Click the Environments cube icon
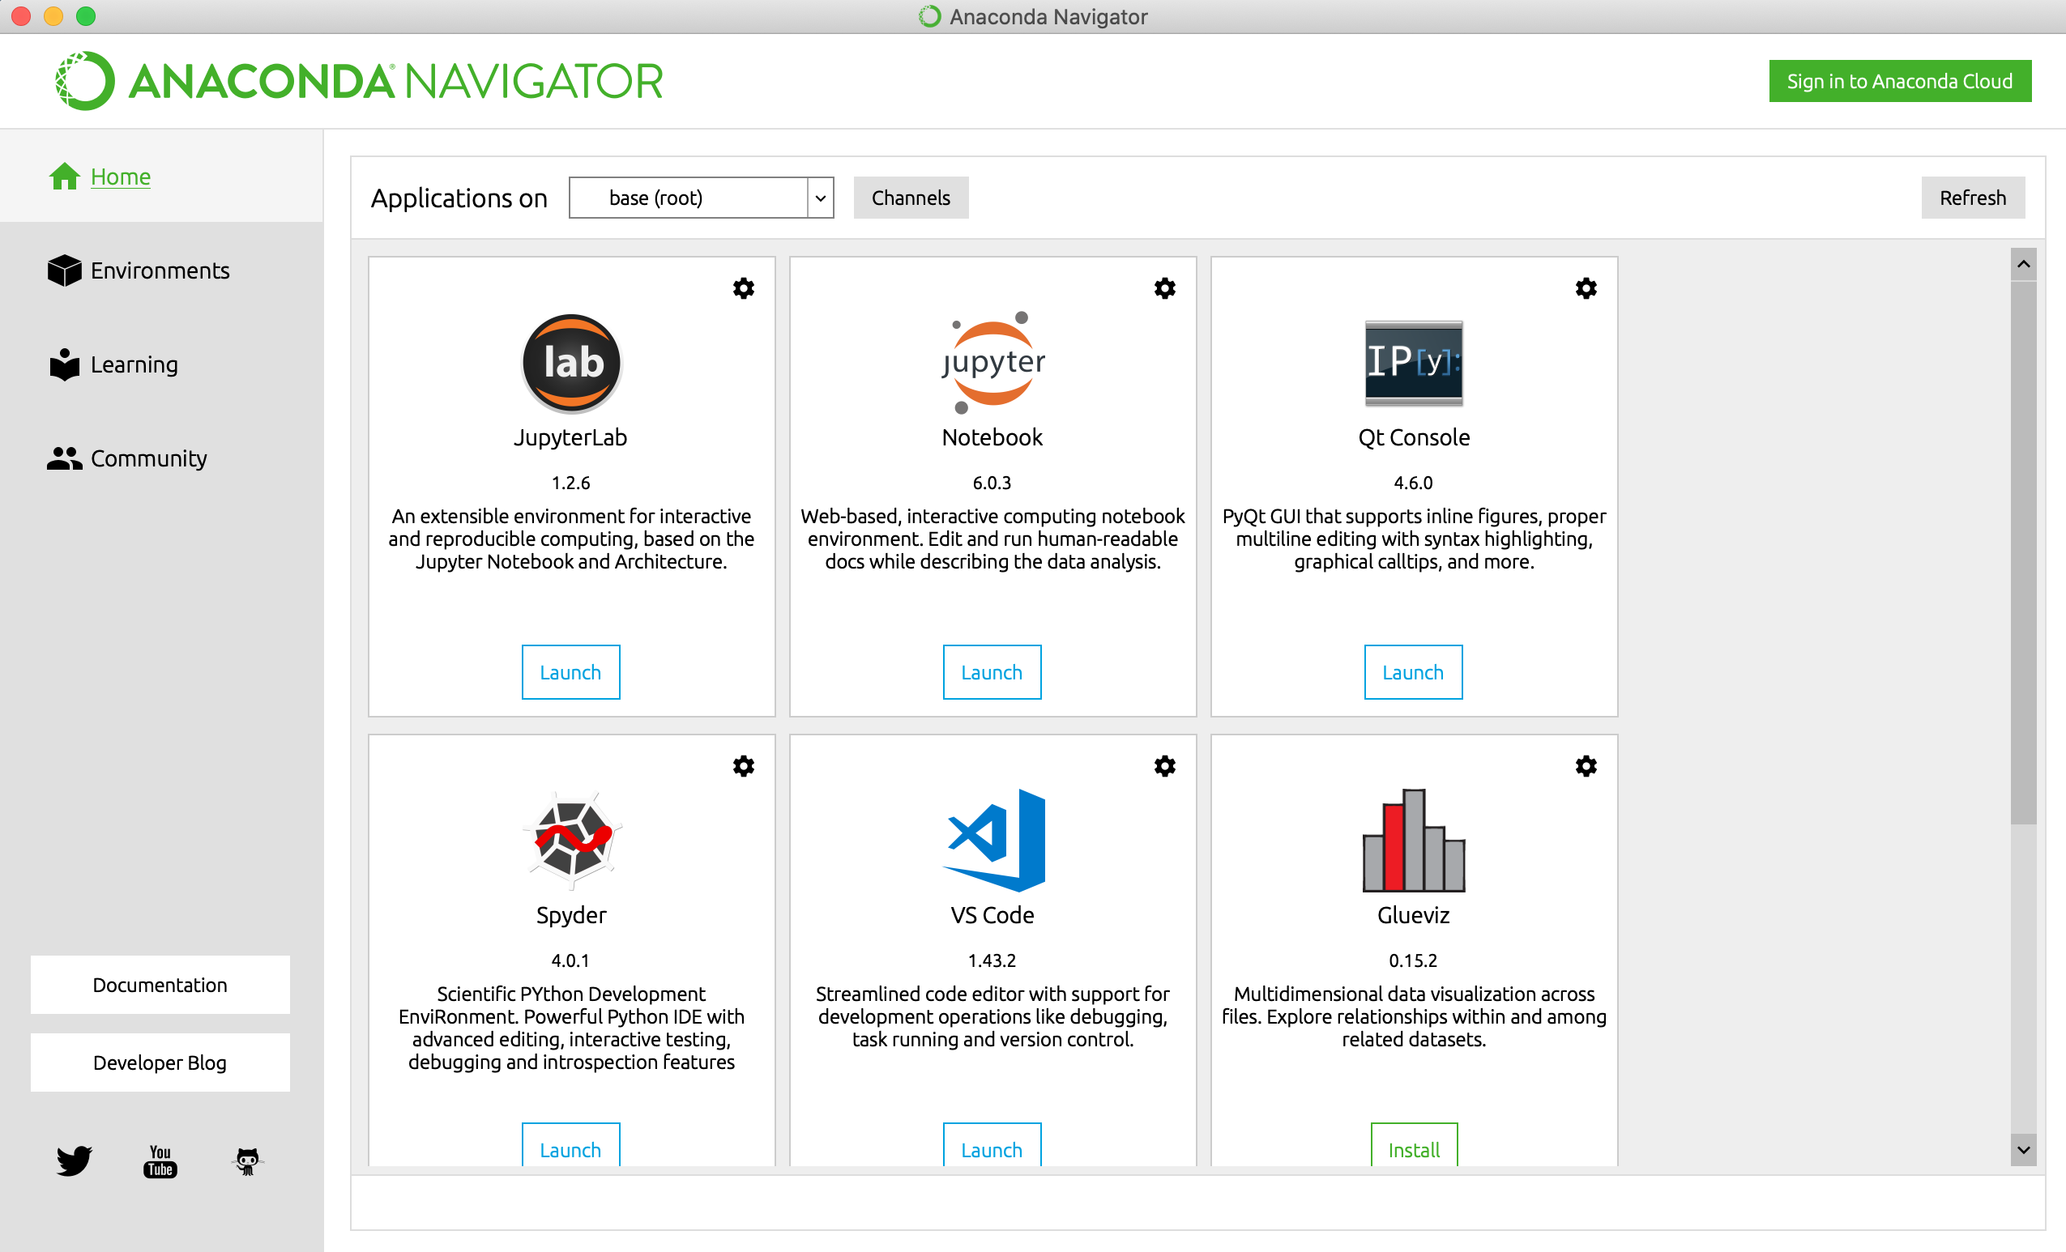This screenshot has width=2066, height=1252. coord(65,270)
